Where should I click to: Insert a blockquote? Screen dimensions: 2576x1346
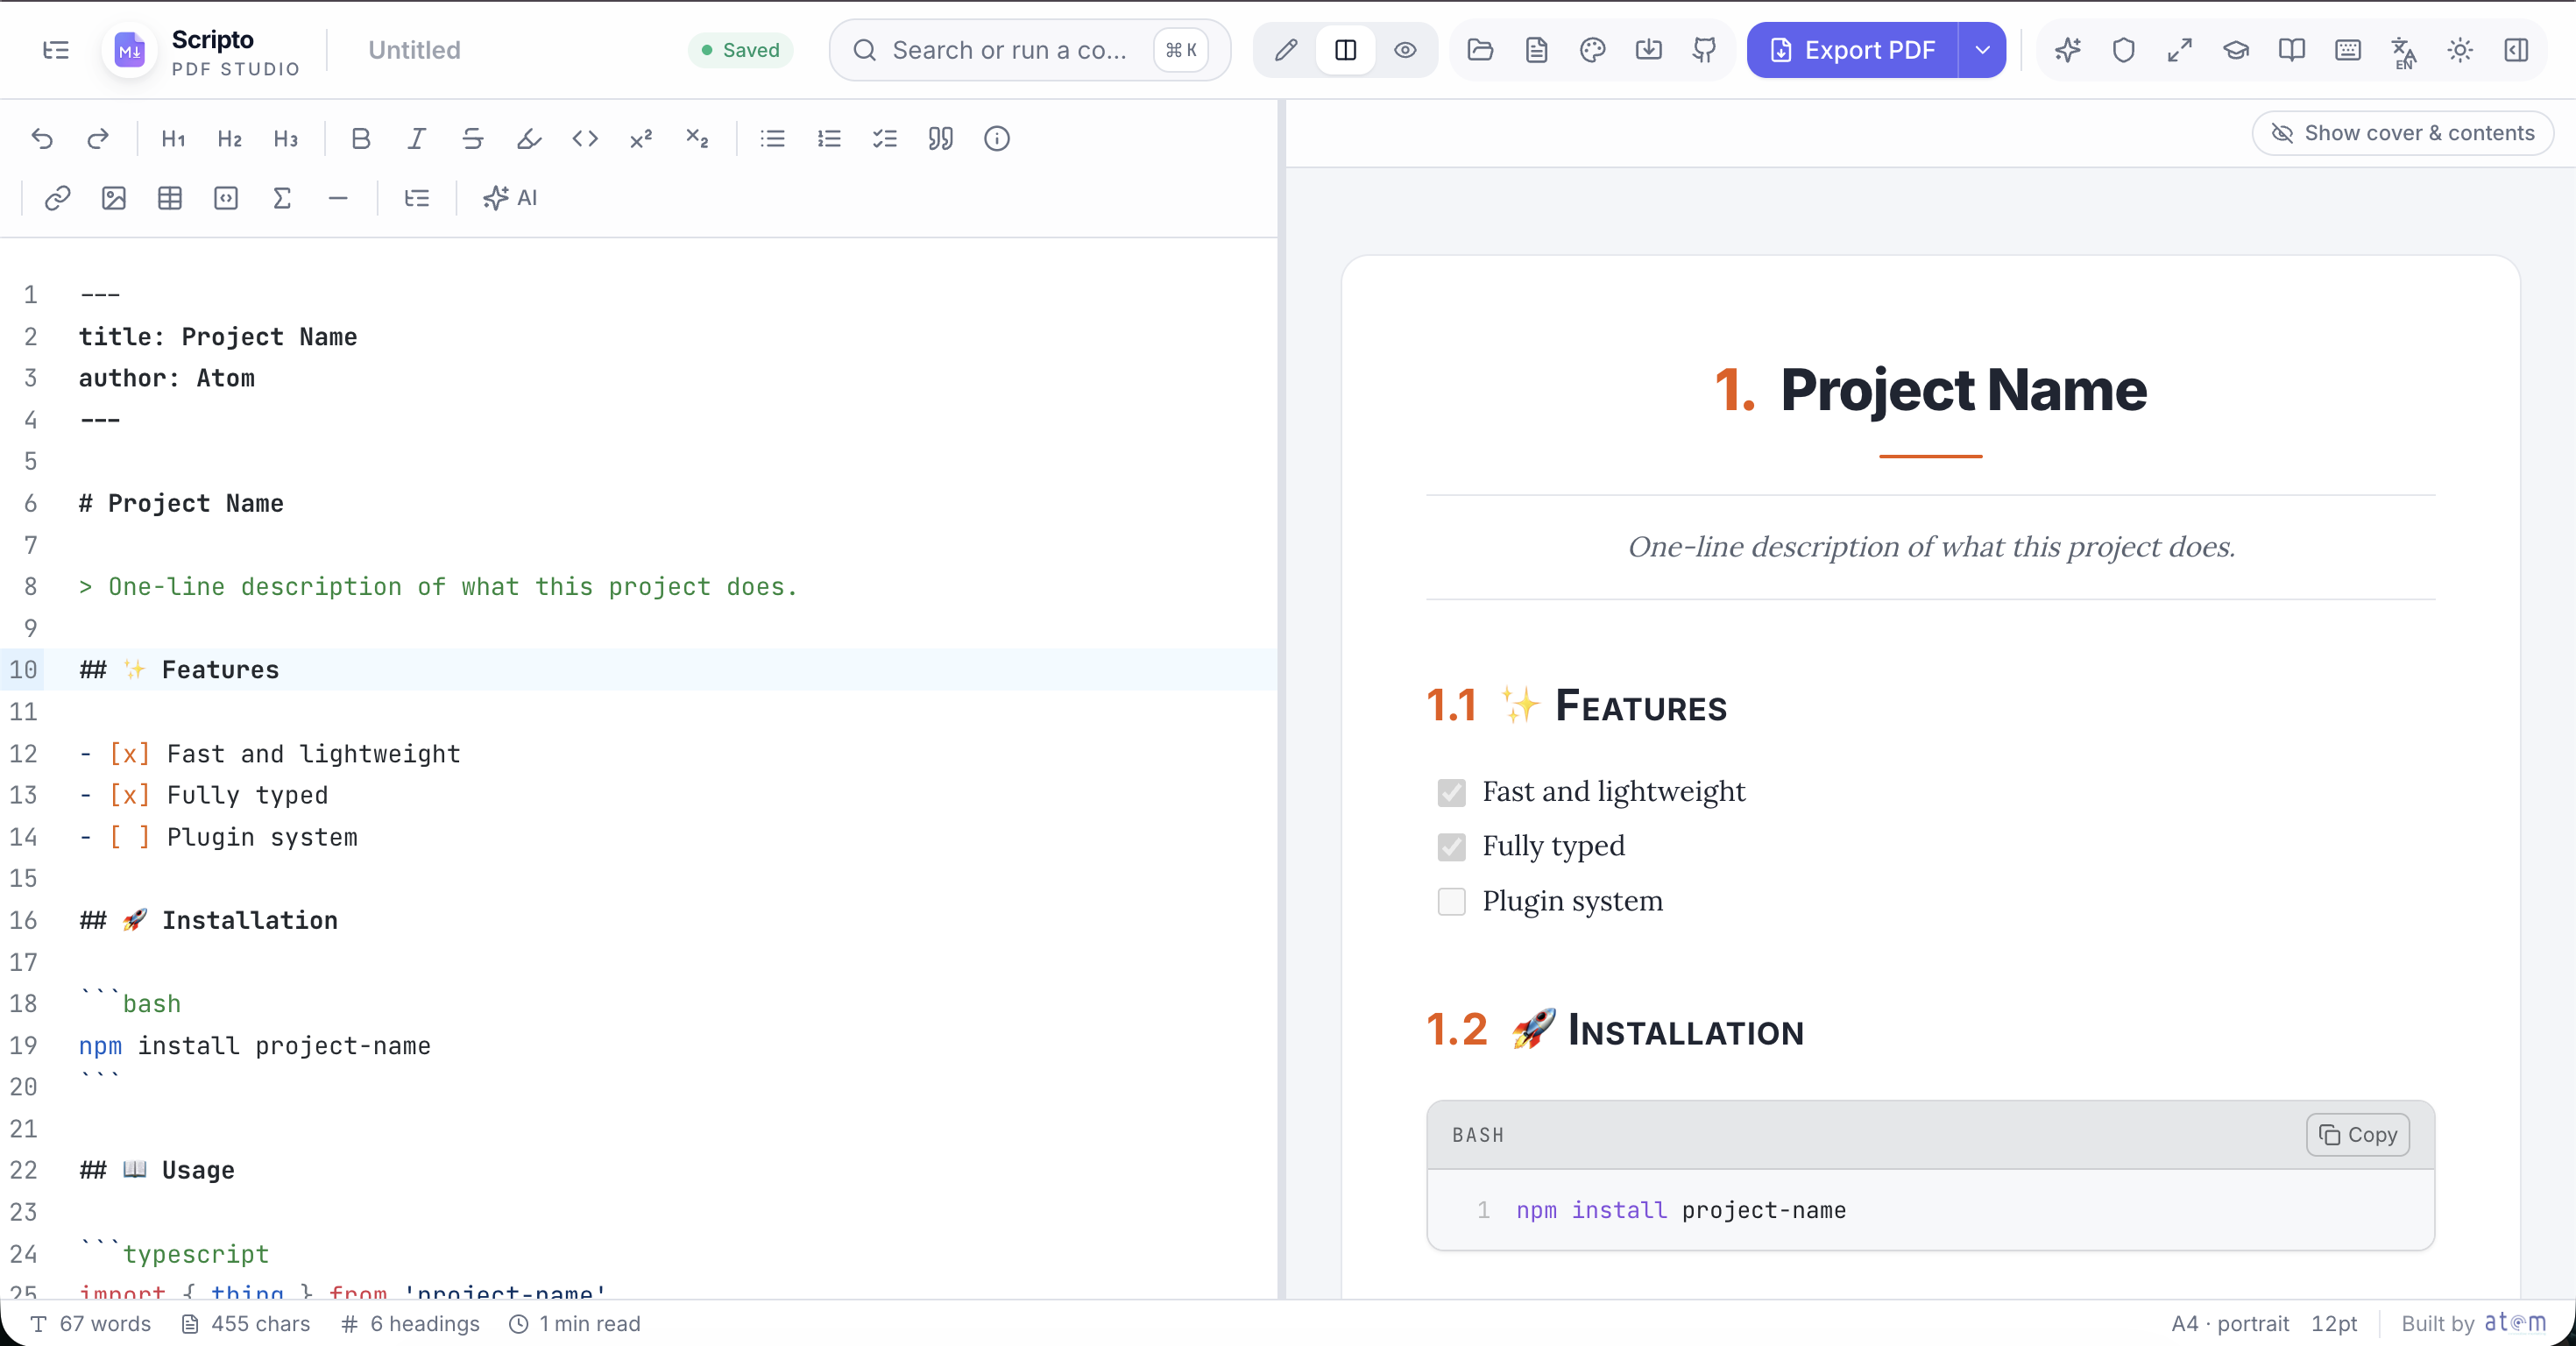(x=941, y=139)
